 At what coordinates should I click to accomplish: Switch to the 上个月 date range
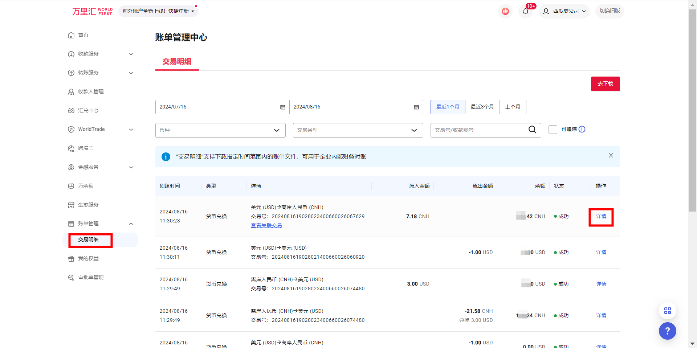[x=513, y=107]
